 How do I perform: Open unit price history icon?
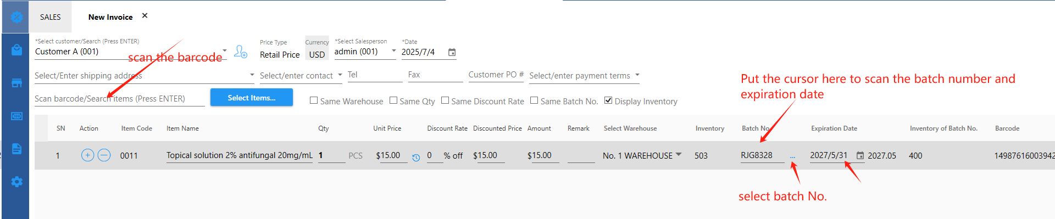(x=416, y=158)
